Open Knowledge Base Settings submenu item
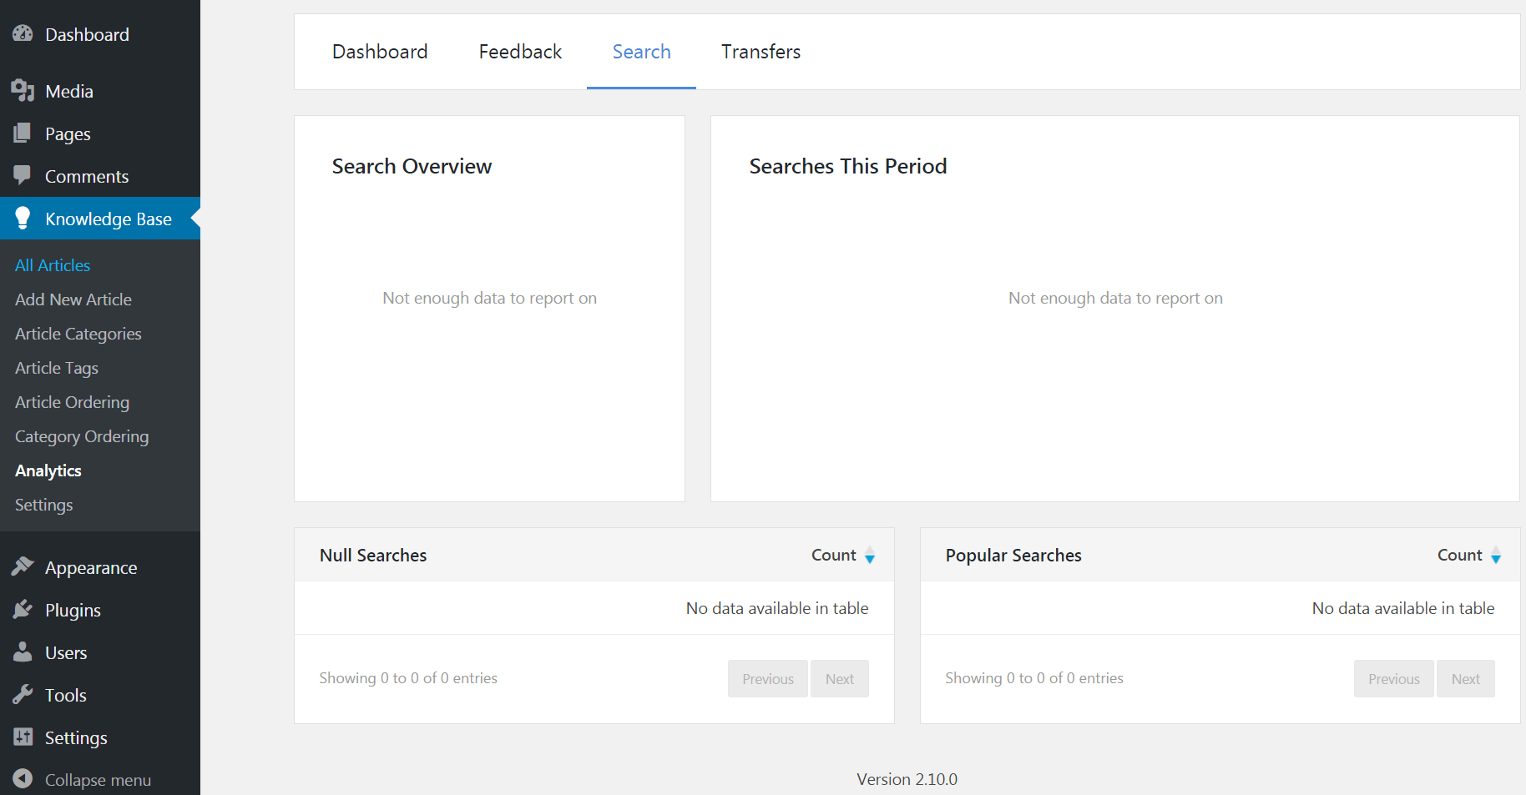Image resolution: width=1526 pixels, height=795 pixels. 44,505
